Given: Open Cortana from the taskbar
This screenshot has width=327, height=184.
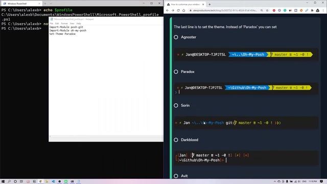Looking at the screenshot, I should [x=15, y=181].
